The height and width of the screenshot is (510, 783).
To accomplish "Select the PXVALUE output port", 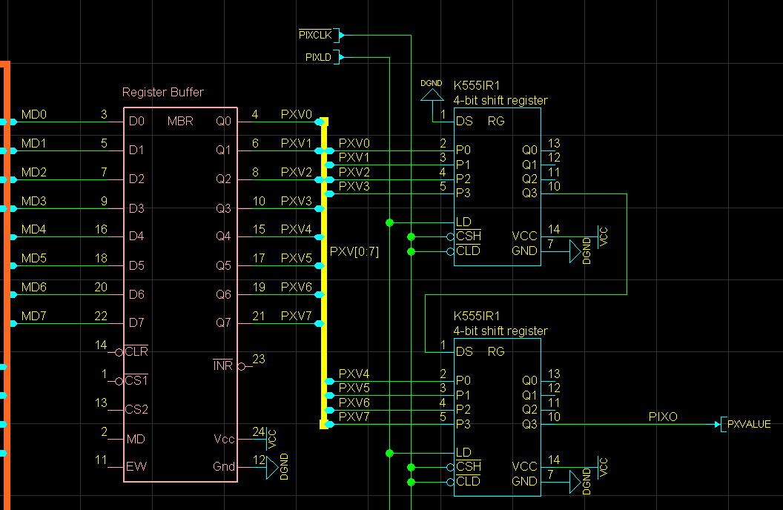I will (x=744, y=424).
